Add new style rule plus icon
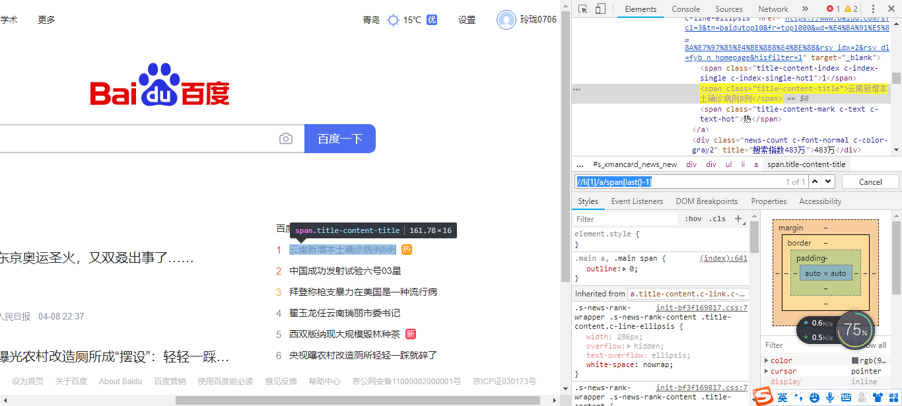The height and width of the screenshot is (406, 902). point(738,219)
